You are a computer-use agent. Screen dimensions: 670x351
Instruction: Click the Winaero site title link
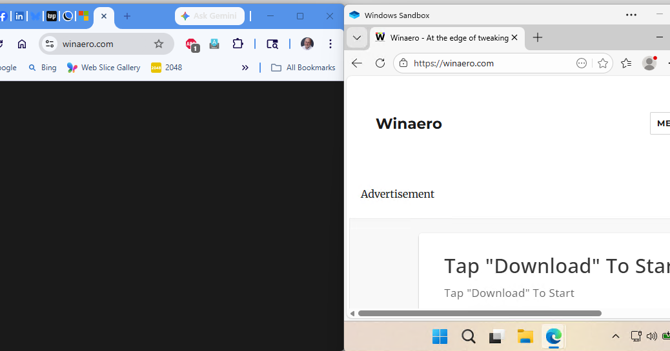409,124
